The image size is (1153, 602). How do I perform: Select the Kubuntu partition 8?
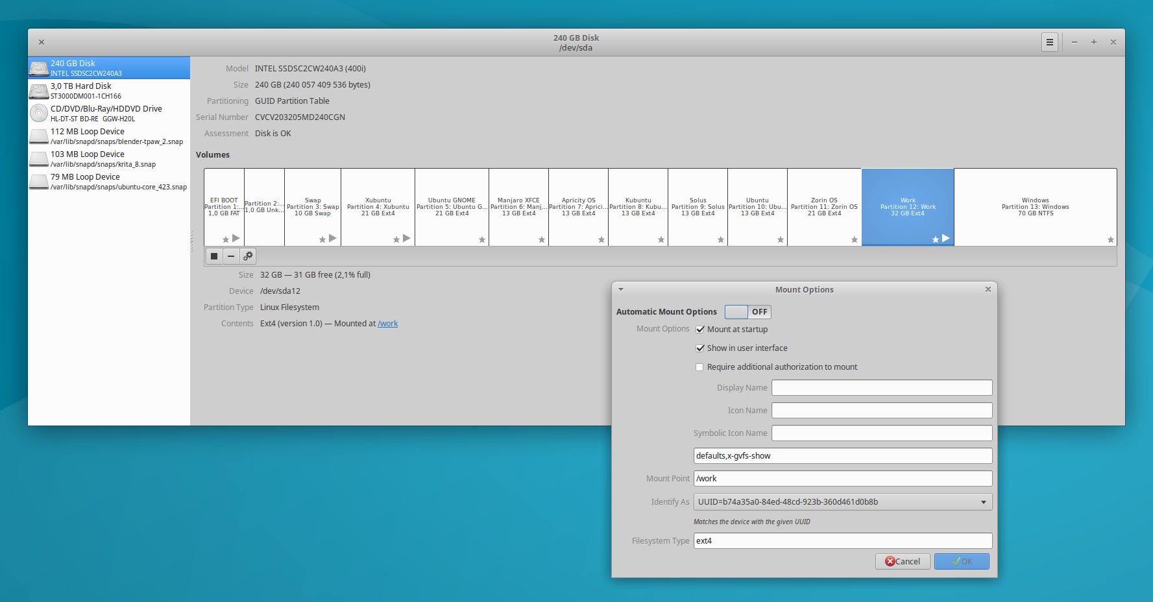point(638,207)
